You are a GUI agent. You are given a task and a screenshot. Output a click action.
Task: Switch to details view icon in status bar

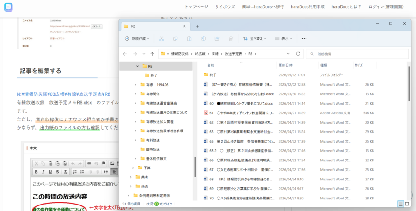[x=400, y=204]
